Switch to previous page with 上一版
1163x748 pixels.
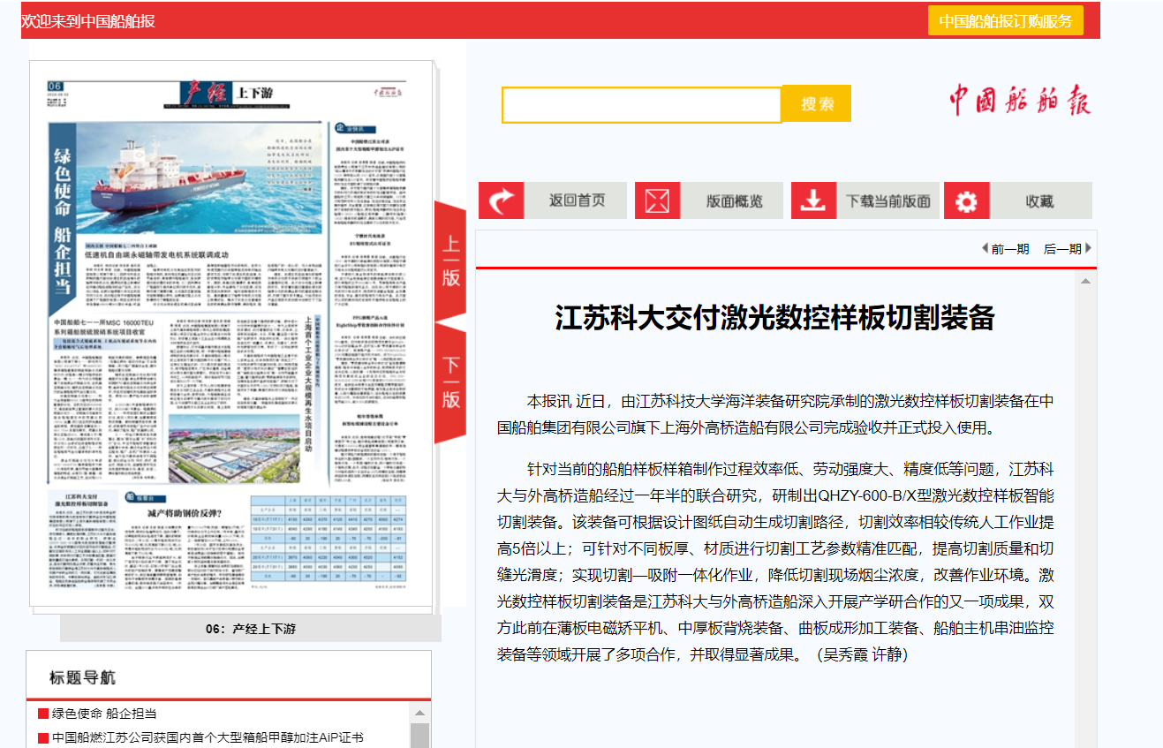(x=450, y=261)
